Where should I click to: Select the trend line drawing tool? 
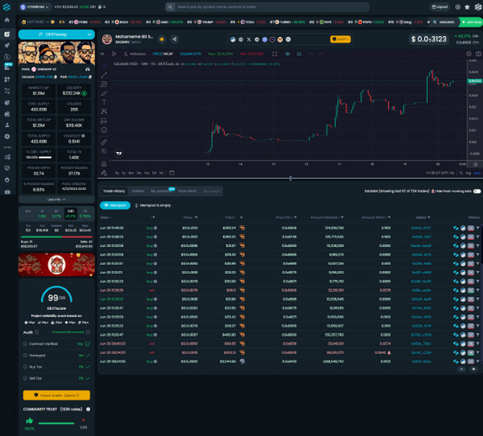pyautogui.click(x=104, y=75)
